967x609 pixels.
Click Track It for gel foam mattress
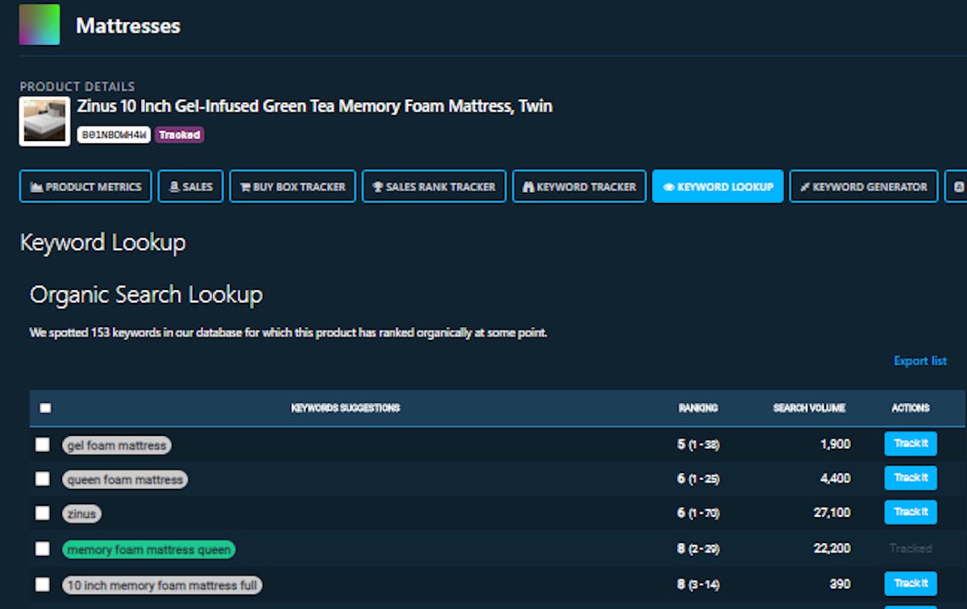[911, 444]
